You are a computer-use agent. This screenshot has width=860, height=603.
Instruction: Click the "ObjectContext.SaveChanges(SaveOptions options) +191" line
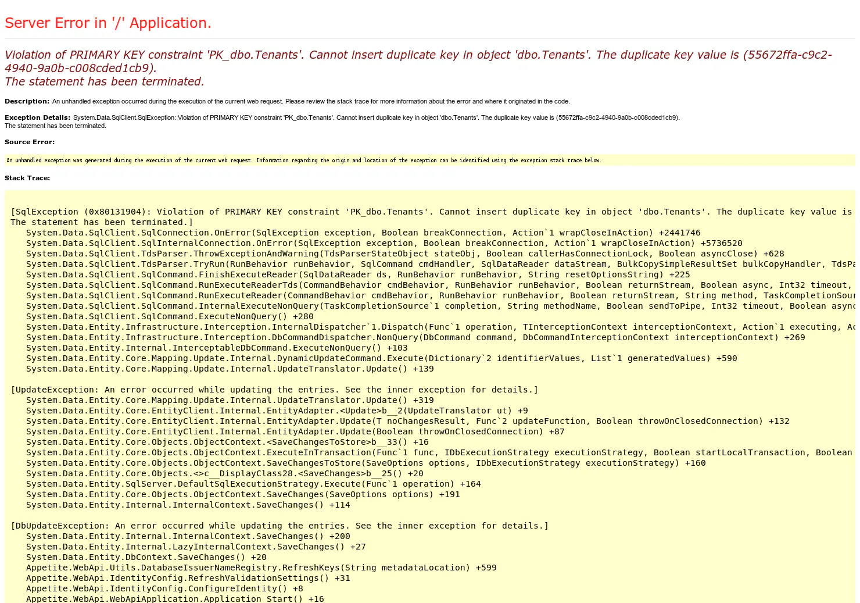(x=243, y=494)
